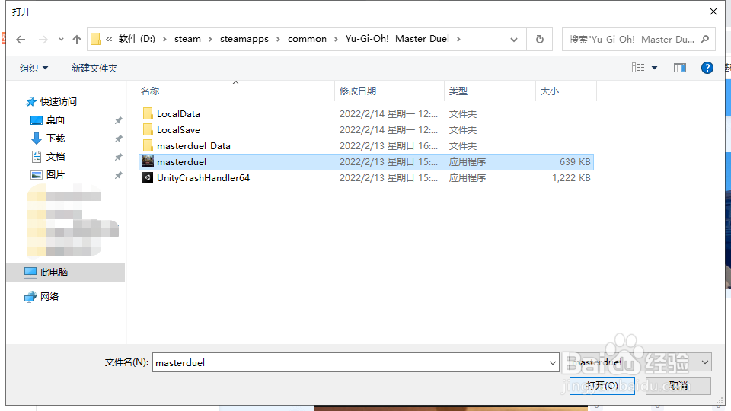Click the 打开(O) button
731x411 pixels.
point(602,385)
